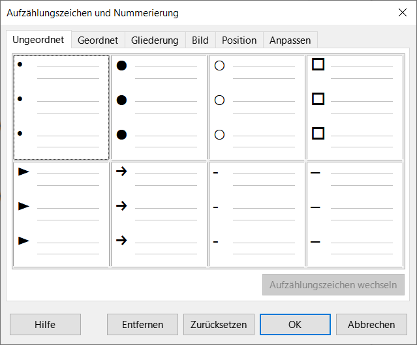Click Zurücksetzen to reset settings
Viewport: 417px width, 345px height.
coord(219,324)
